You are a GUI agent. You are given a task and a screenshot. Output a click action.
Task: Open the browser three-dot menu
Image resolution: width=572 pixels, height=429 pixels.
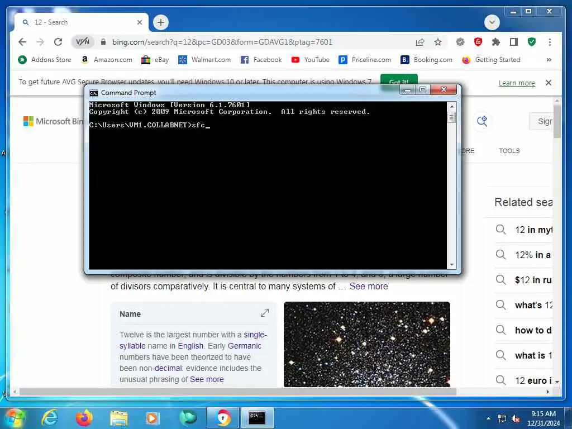550,42
